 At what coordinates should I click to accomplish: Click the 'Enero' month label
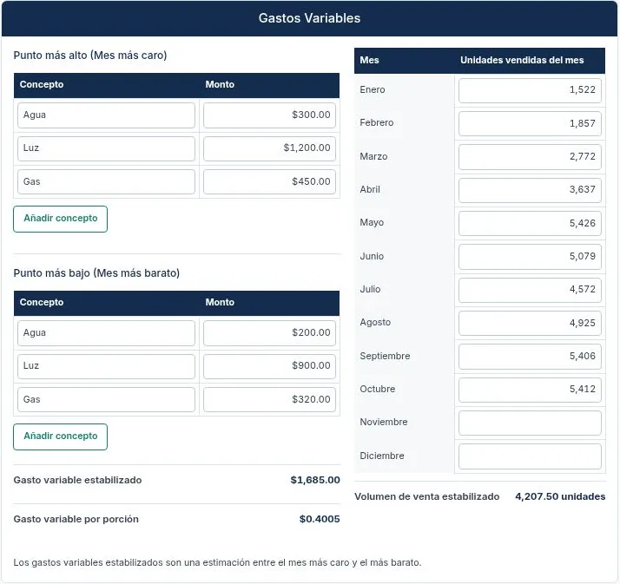372,89
